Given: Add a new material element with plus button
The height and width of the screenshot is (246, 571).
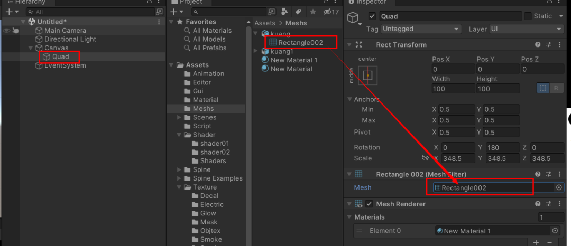Looking at the screenshot, I should [536, 242].
